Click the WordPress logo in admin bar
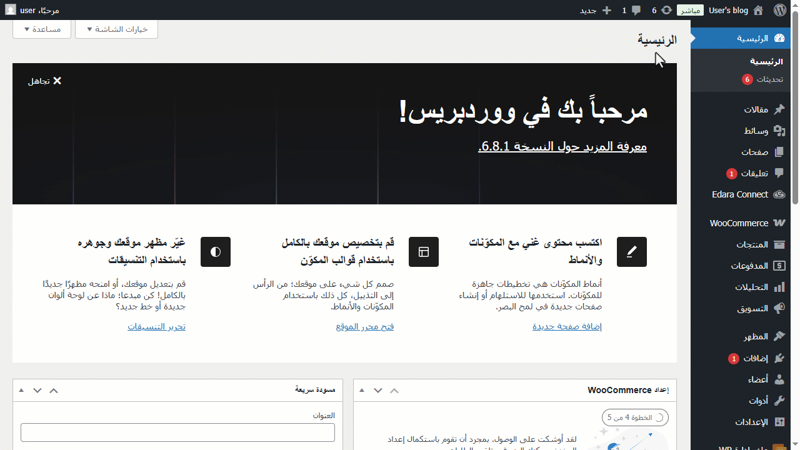Screen dimensions: 800x450 [x=779, y=10]
